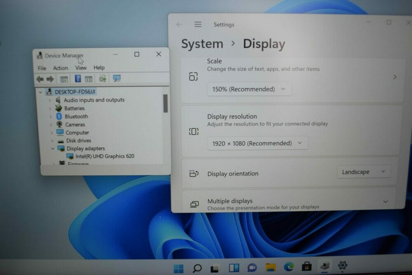Screen dimensions: 412x275
Task: Open Task View on the taskbar
Action: (x=215, y=268)
